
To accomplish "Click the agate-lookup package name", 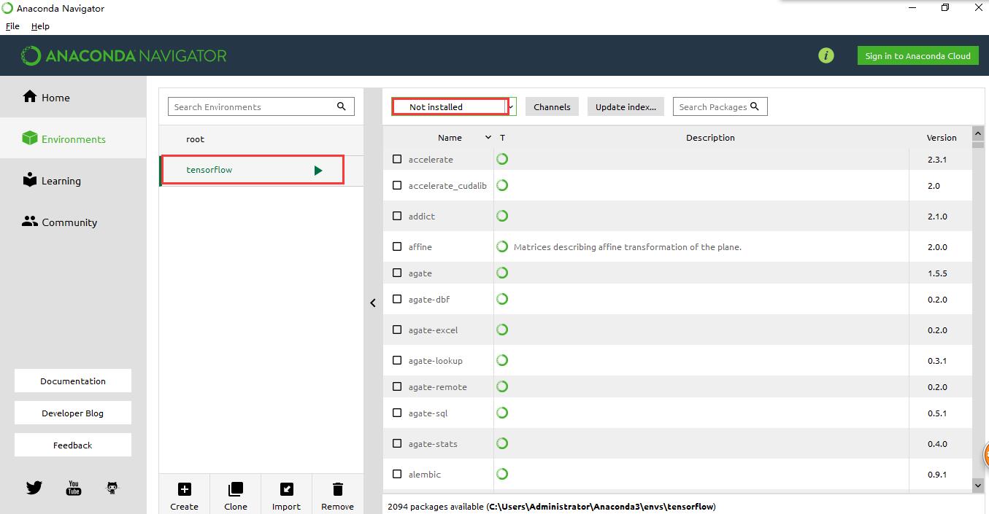I will [436, 360].
